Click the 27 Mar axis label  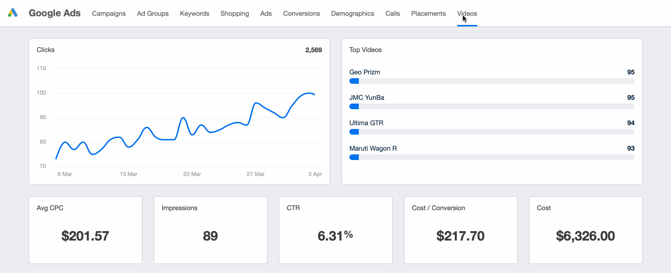click(256, 174)
